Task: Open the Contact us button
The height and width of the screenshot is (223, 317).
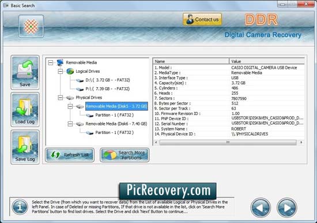Action: point(202,20)
